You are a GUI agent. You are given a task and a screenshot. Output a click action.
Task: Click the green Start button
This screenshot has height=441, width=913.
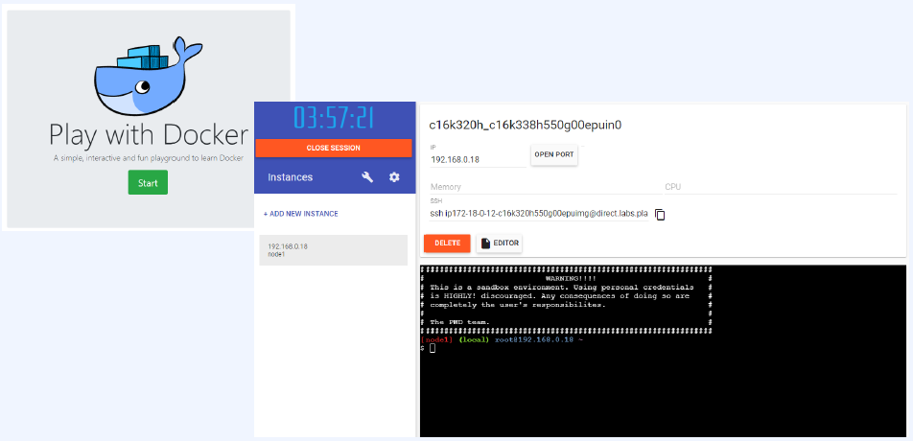tap(148, 183)
